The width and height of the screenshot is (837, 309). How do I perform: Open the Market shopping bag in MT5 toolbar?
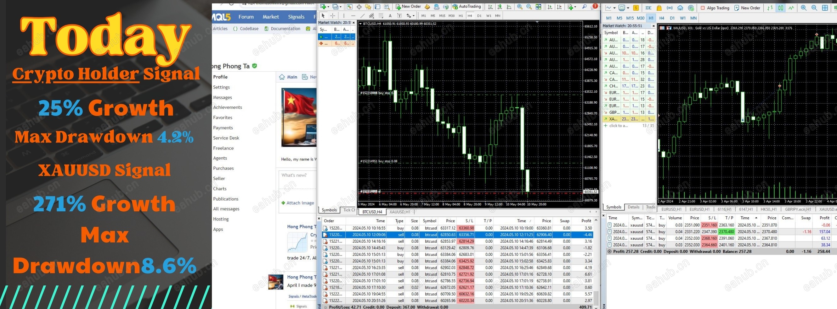click(x=659, y=8)
